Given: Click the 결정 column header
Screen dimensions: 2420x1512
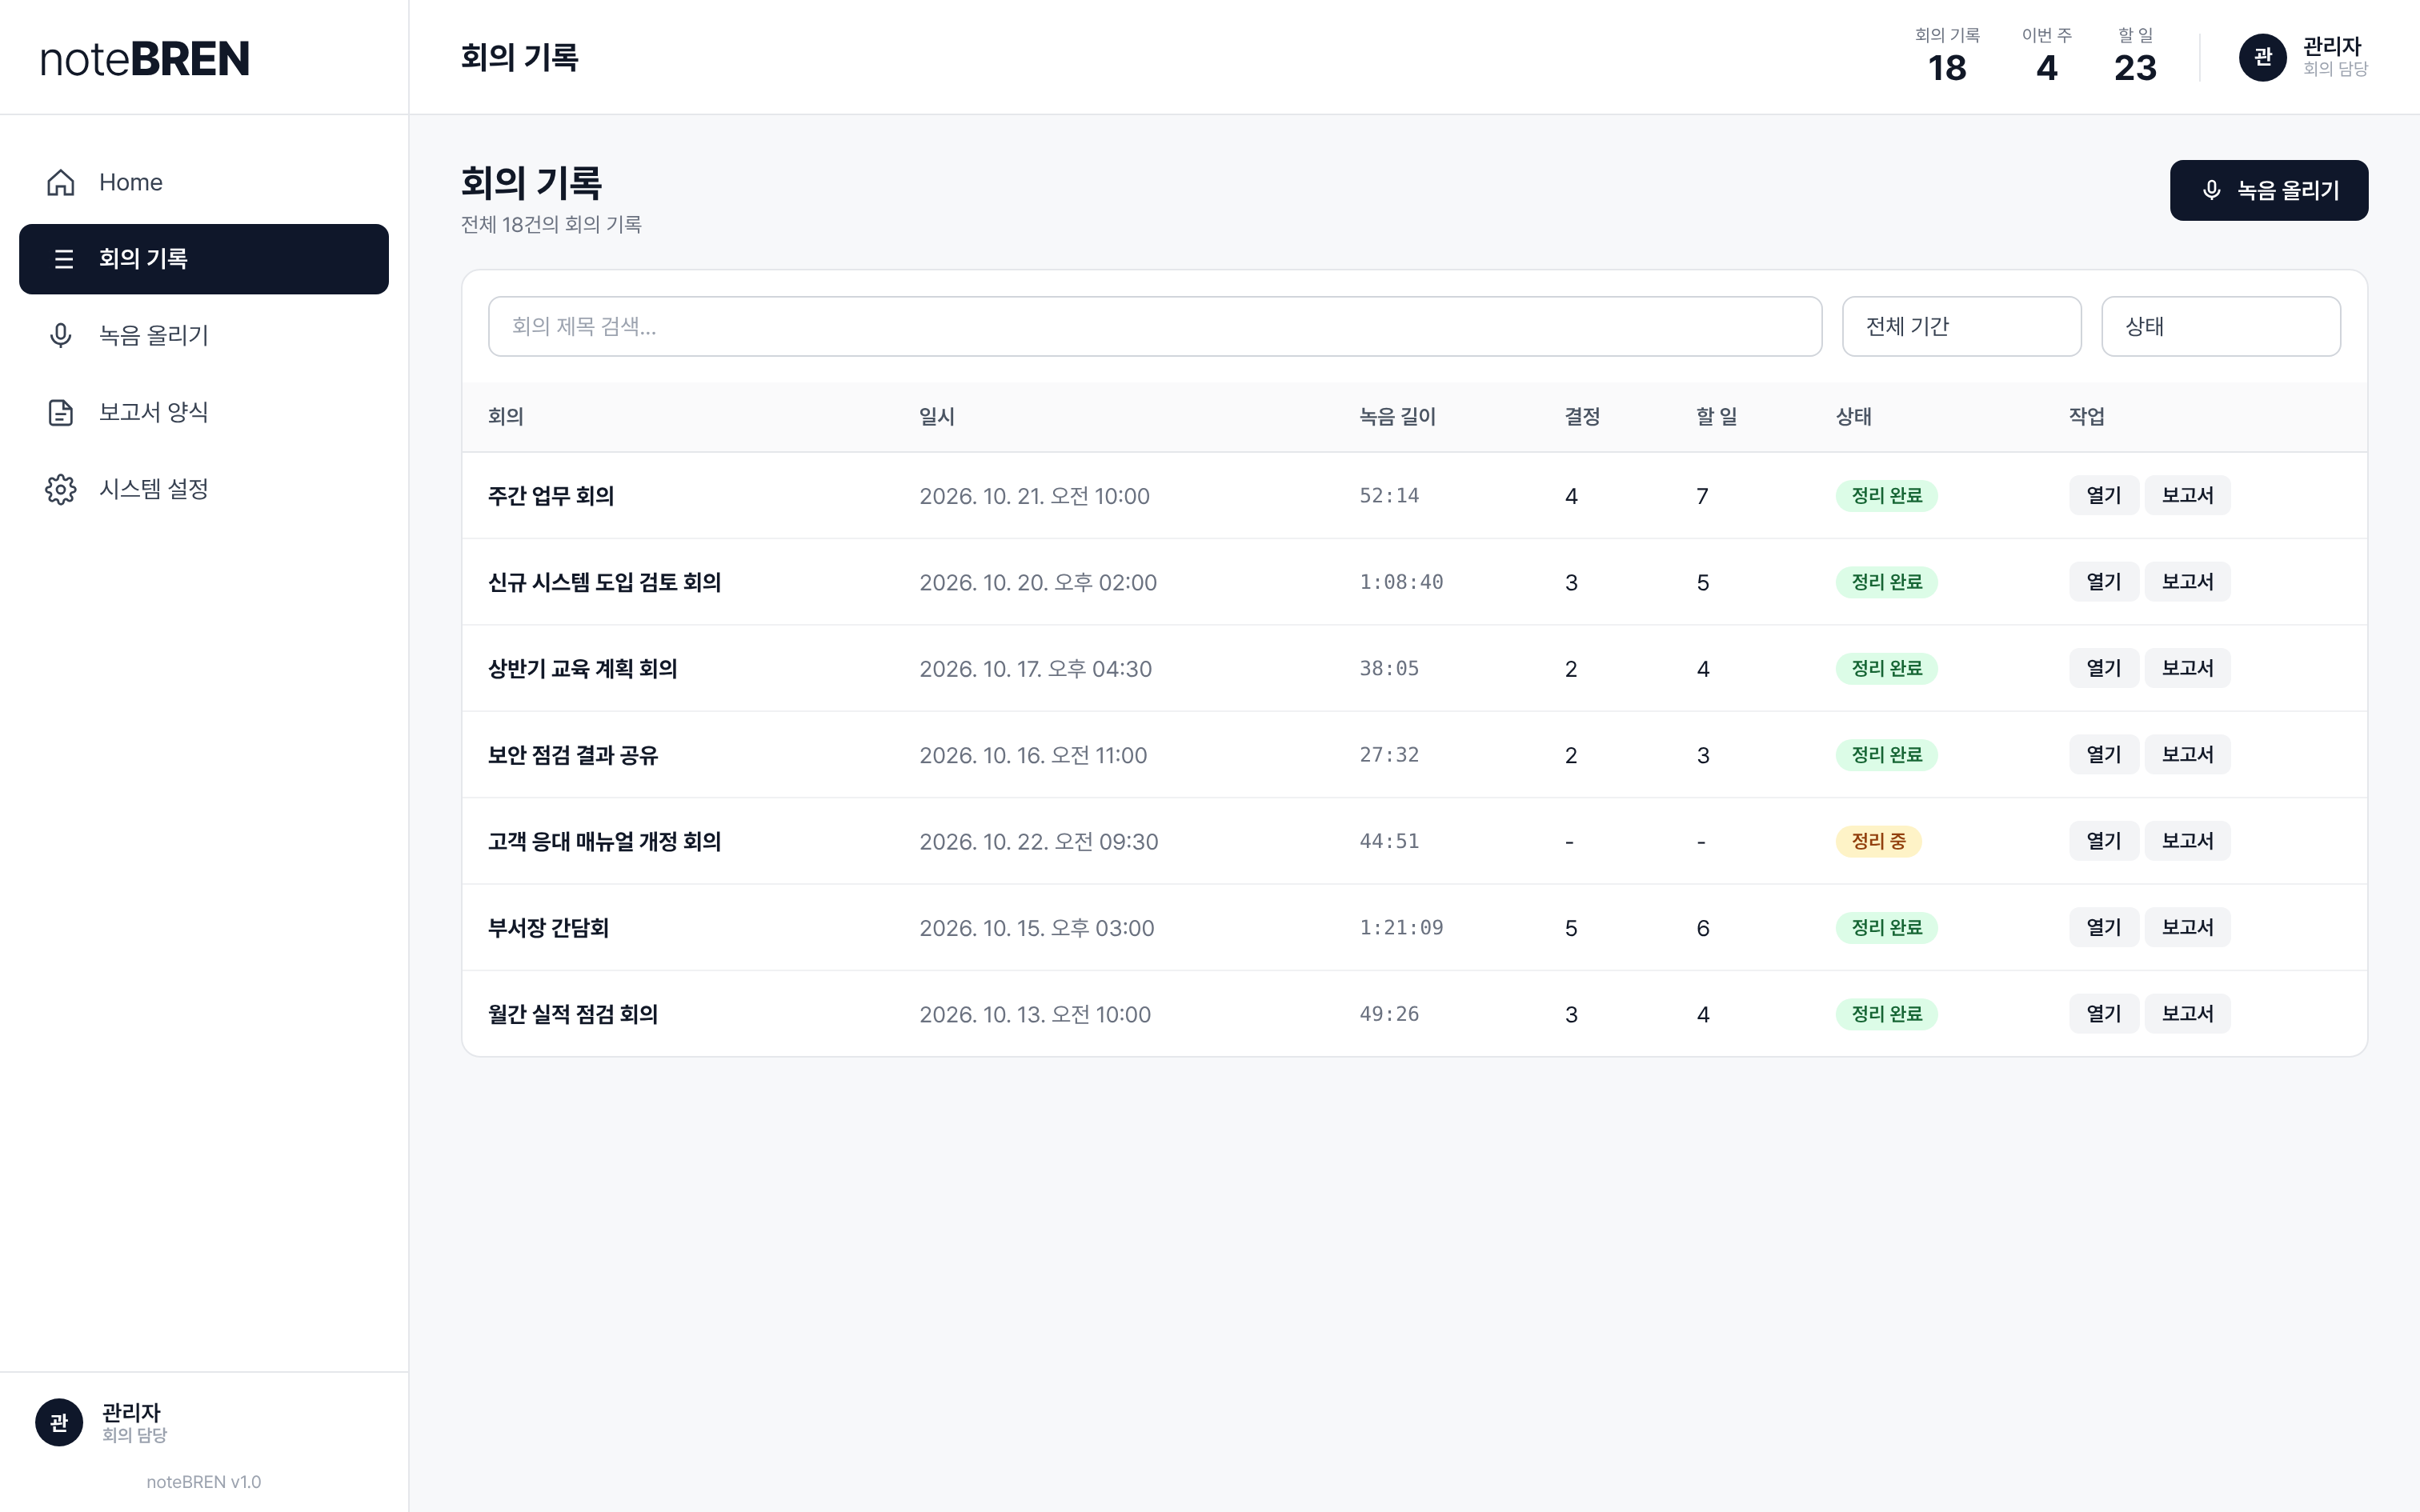Looking at the screenshot, I should click(x=1582, y=416).
